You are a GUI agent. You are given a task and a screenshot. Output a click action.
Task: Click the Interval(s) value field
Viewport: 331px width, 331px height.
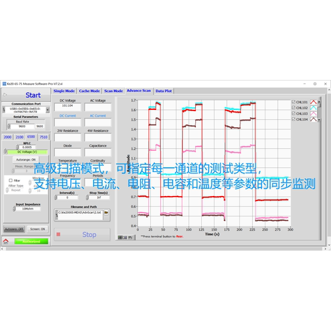[68, 197]
